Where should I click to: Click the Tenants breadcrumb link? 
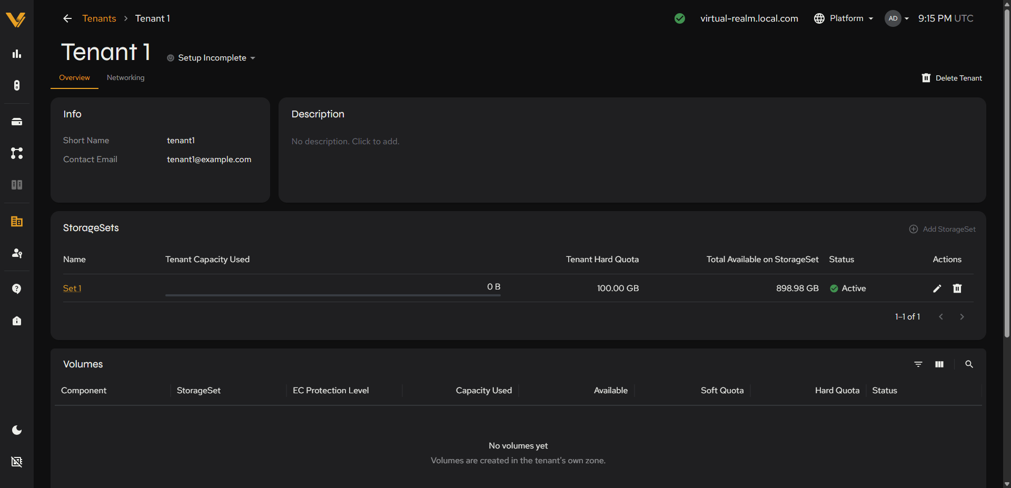(99, 18)
